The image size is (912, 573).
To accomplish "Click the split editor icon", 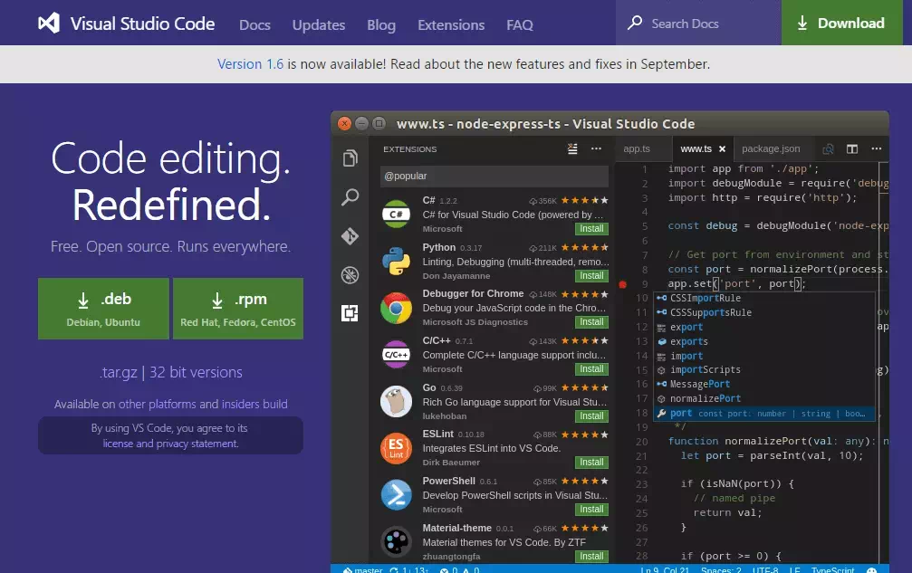I will coord(852,149).
